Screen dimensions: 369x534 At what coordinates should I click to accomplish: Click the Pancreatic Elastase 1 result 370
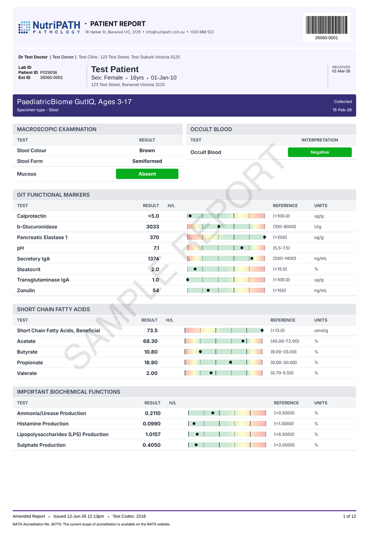[x=154, y=237]
